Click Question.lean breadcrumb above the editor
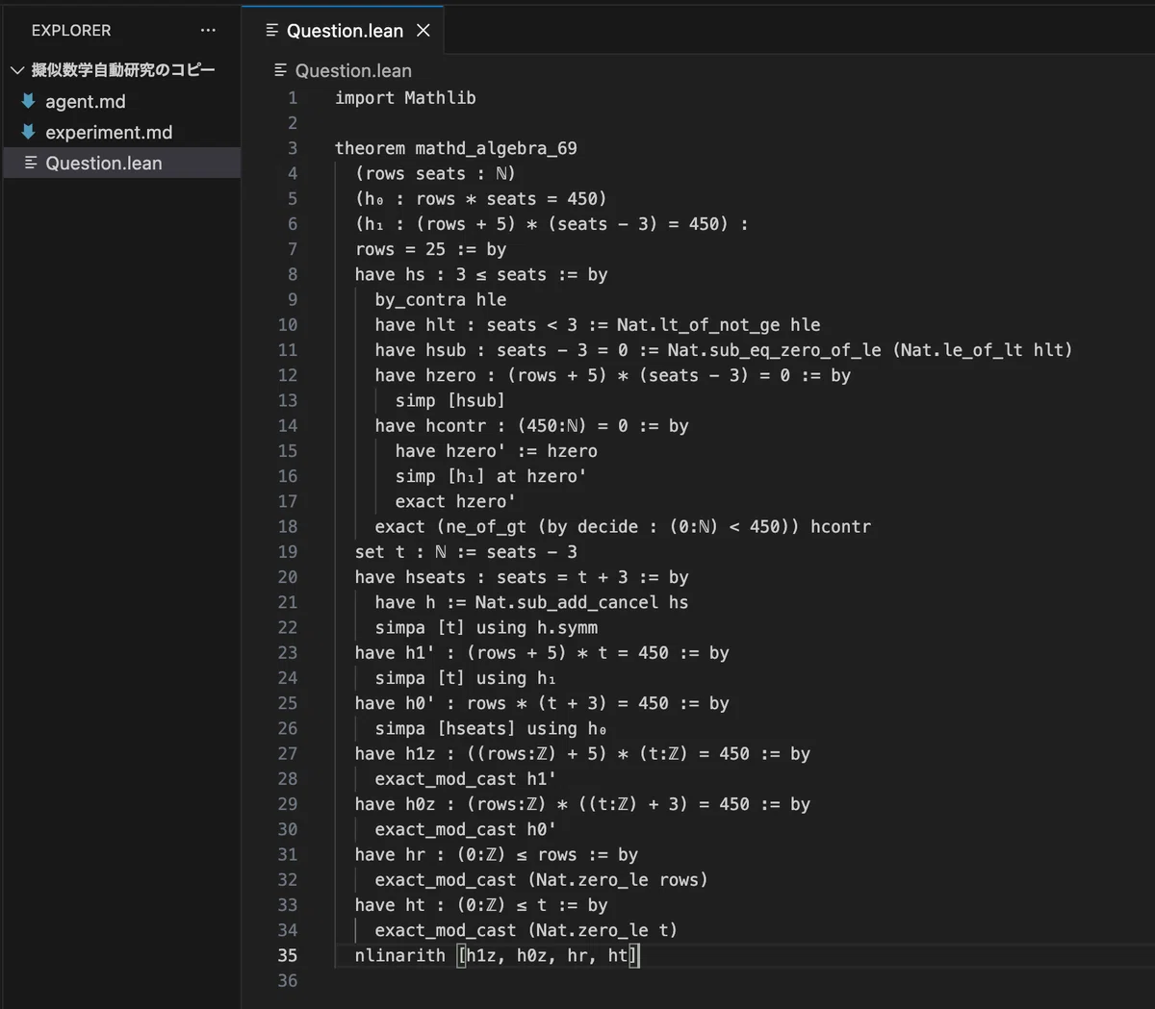Viewport: 1155px width, 1009px height. (353, 70)
